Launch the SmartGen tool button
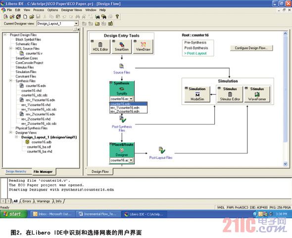292x238 pixels. coord(121,47)
